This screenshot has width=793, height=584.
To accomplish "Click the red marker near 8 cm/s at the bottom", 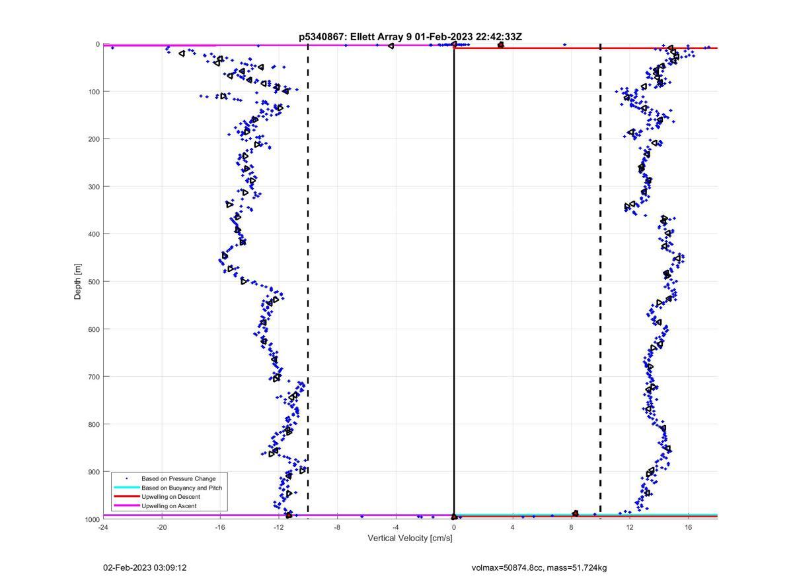I will pos(576,513).
